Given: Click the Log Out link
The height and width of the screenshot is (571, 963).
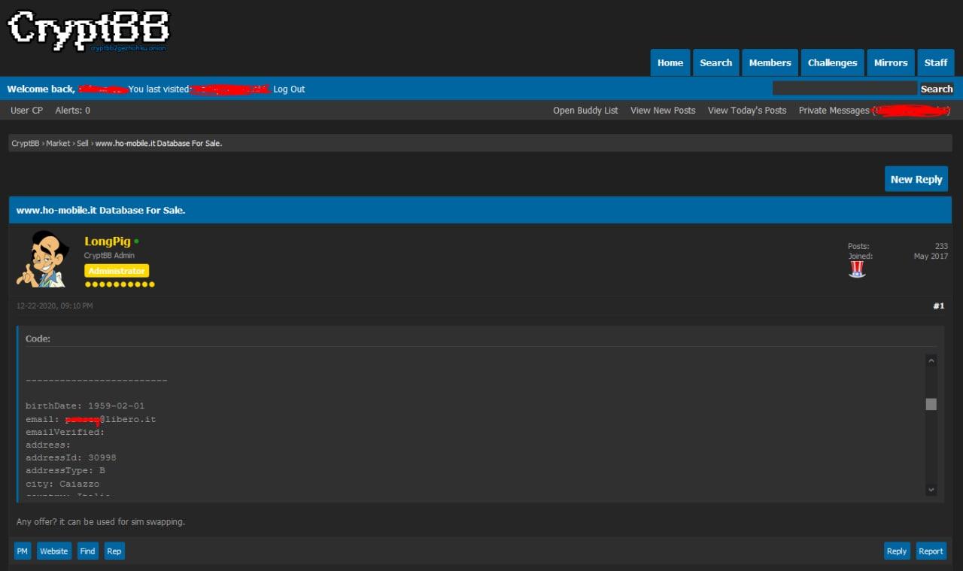Looking at the screenshot, I should tap(289, 89).
